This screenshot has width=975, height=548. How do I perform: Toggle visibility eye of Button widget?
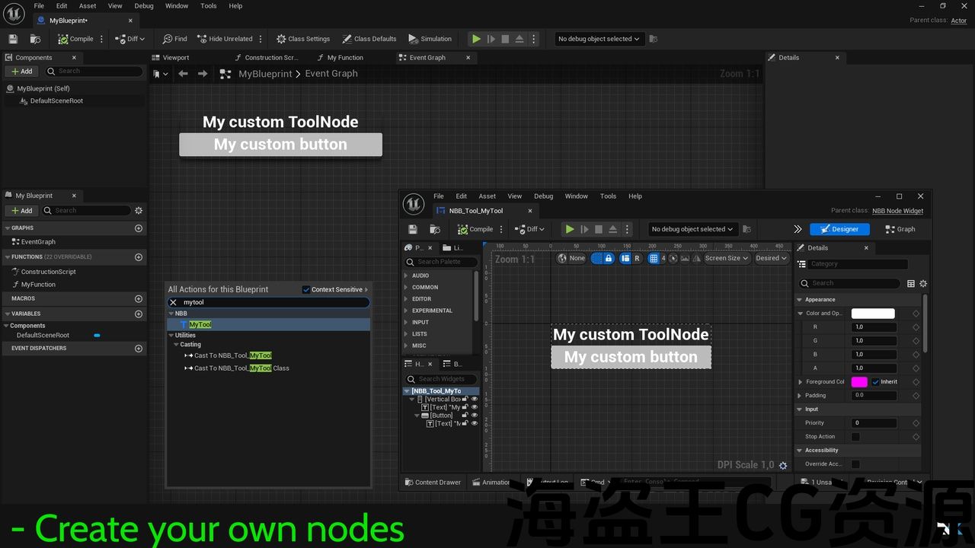(x=475, y=416)
